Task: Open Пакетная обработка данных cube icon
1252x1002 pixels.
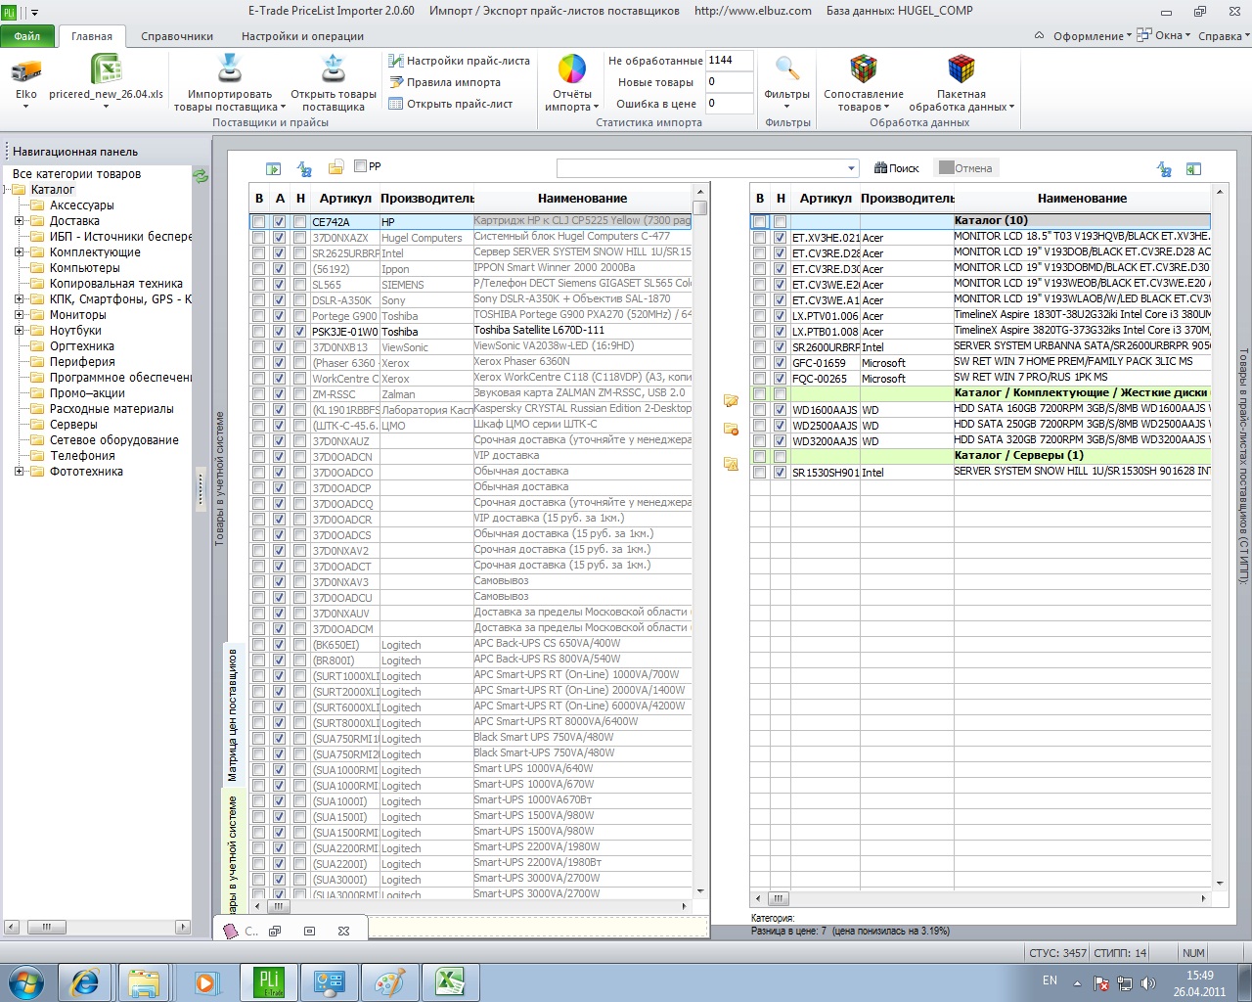Action: tap(961, 68)
